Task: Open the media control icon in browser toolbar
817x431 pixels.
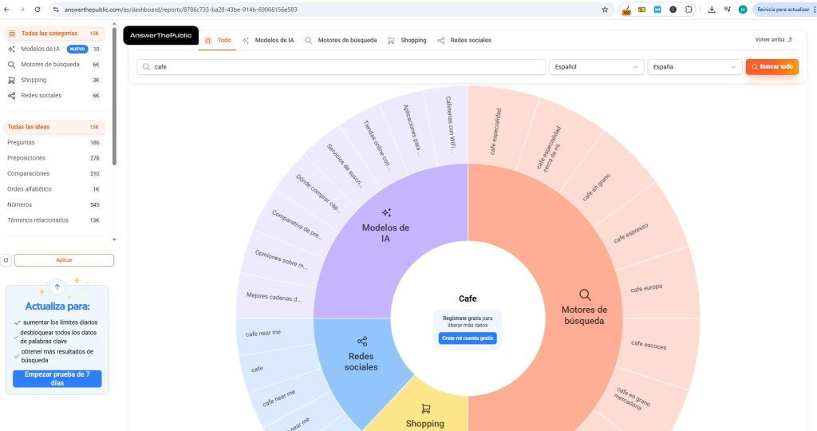Action: click(728, 10)
